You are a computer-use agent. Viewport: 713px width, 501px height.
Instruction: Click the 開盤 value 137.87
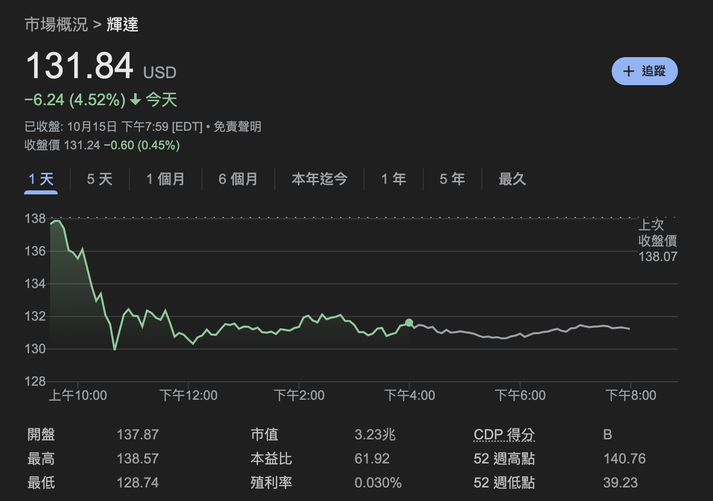coord(137,434)
